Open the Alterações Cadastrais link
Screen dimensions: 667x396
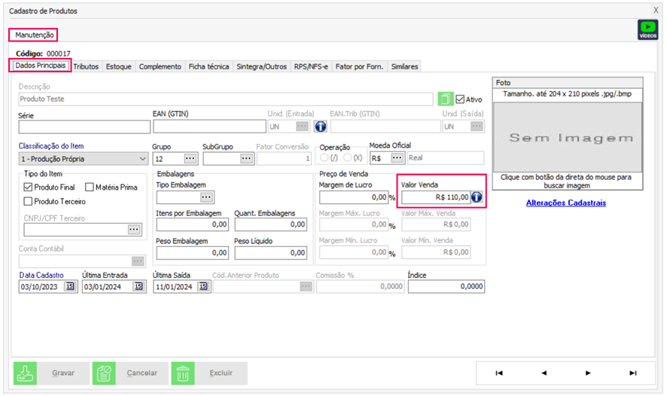[x=566, y=203]
